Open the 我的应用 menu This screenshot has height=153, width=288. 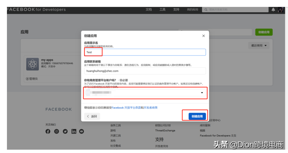192,9
